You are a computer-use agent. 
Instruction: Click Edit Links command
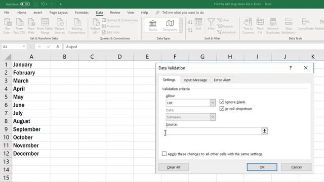click(x=111, y=32)
